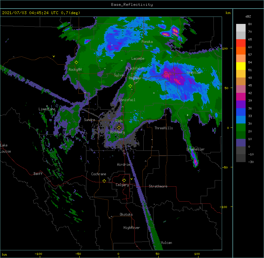Image resolution: width=264 pixels, height=258 pixels.
Task: Pick the gold 48-51 dBZ legend swatch
Action: (x=241, y=74)
